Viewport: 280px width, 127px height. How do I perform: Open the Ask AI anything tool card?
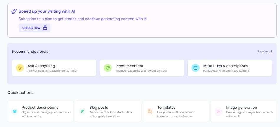coord(54,68)
